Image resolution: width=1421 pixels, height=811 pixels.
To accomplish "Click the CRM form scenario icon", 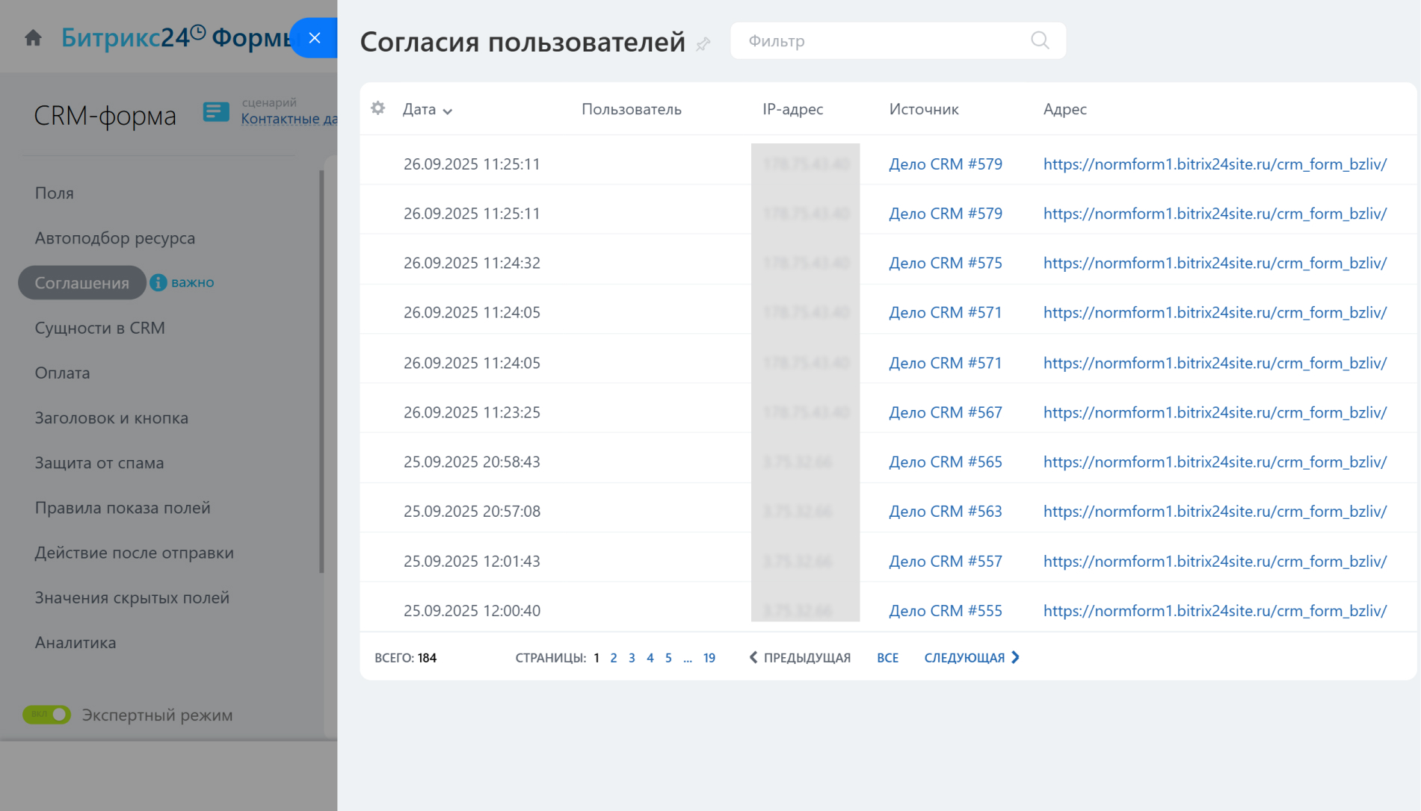I will [x=216, y=112].
